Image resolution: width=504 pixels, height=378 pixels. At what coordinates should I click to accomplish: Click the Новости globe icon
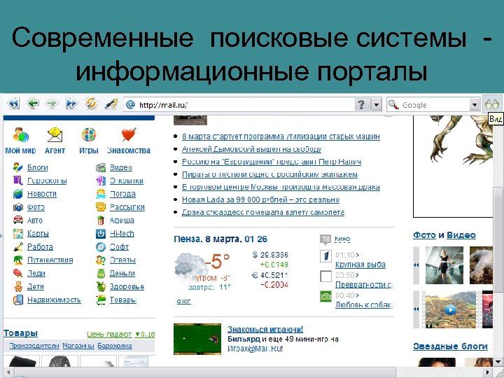pos(18,194)
